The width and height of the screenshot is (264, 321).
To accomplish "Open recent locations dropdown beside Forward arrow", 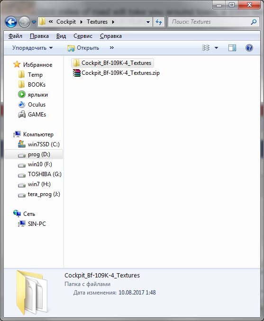I will [x=34, y=22].
